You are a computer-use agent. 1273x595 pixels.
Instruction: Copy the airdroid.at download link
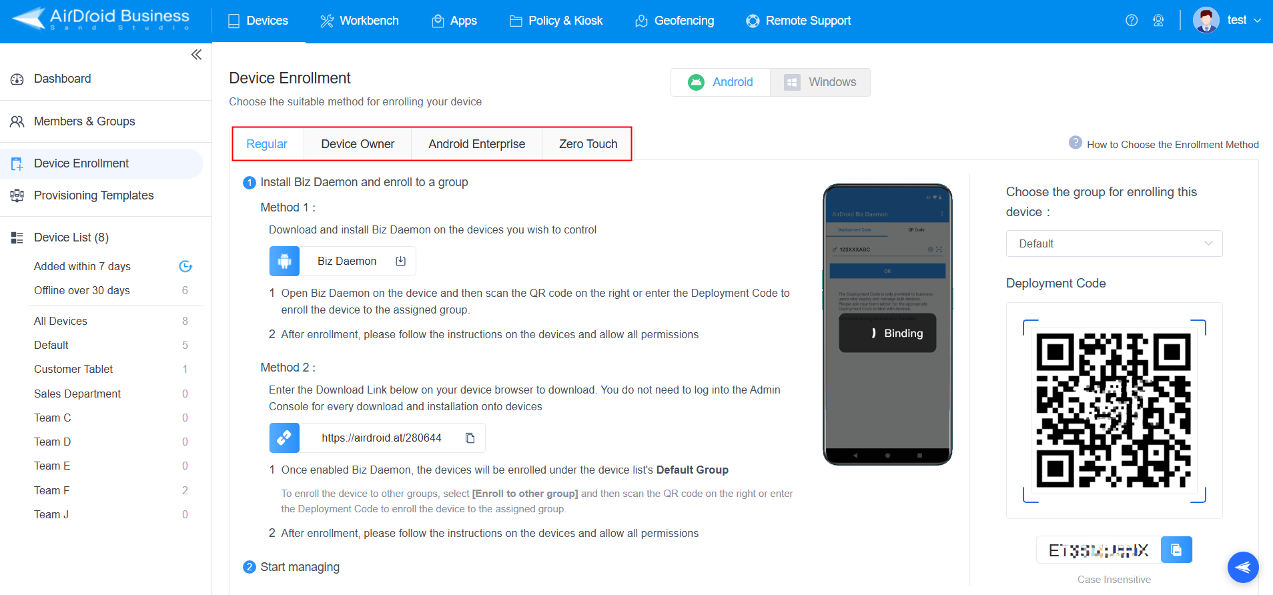click(x=470, y=438)
